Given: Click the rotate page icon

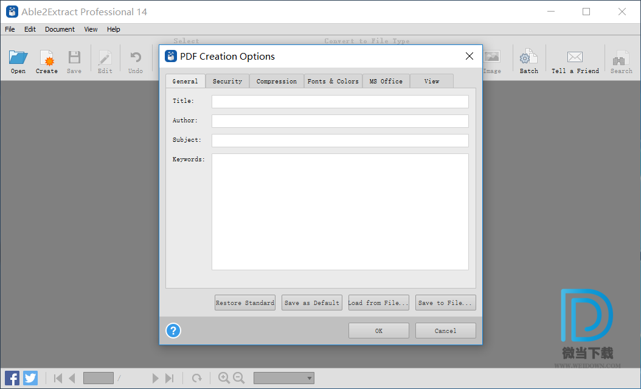Looking at the screenshot, I should point(196,379).
